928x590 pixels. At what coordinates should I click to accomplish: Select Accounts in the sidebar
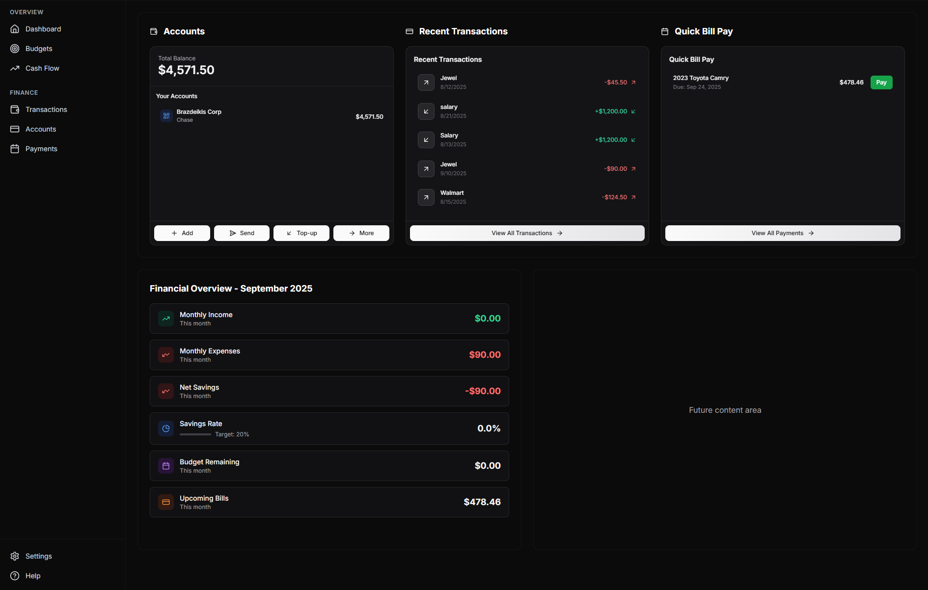[x=40, y=129]
